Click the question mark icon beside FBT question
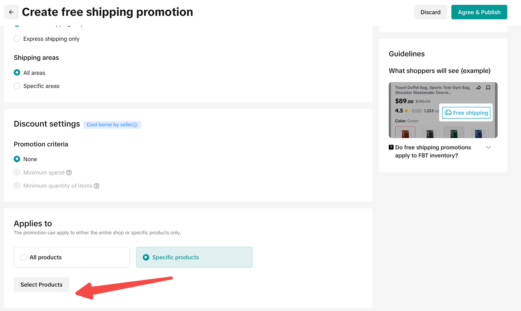Viewport: 521px width, 311px height. pos(391,147)
